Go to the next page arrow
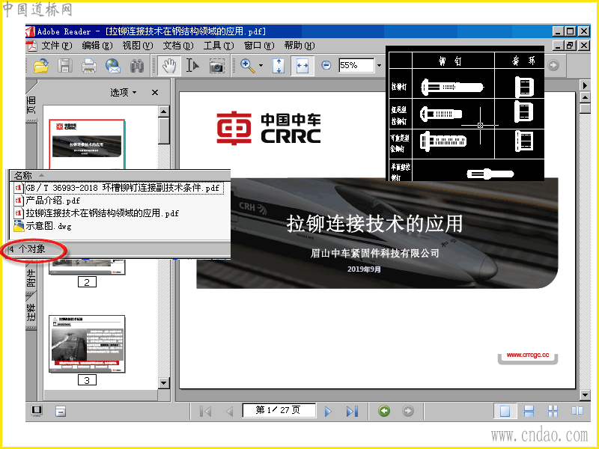This screenshot has height=449, width=599. coord(328,411)
